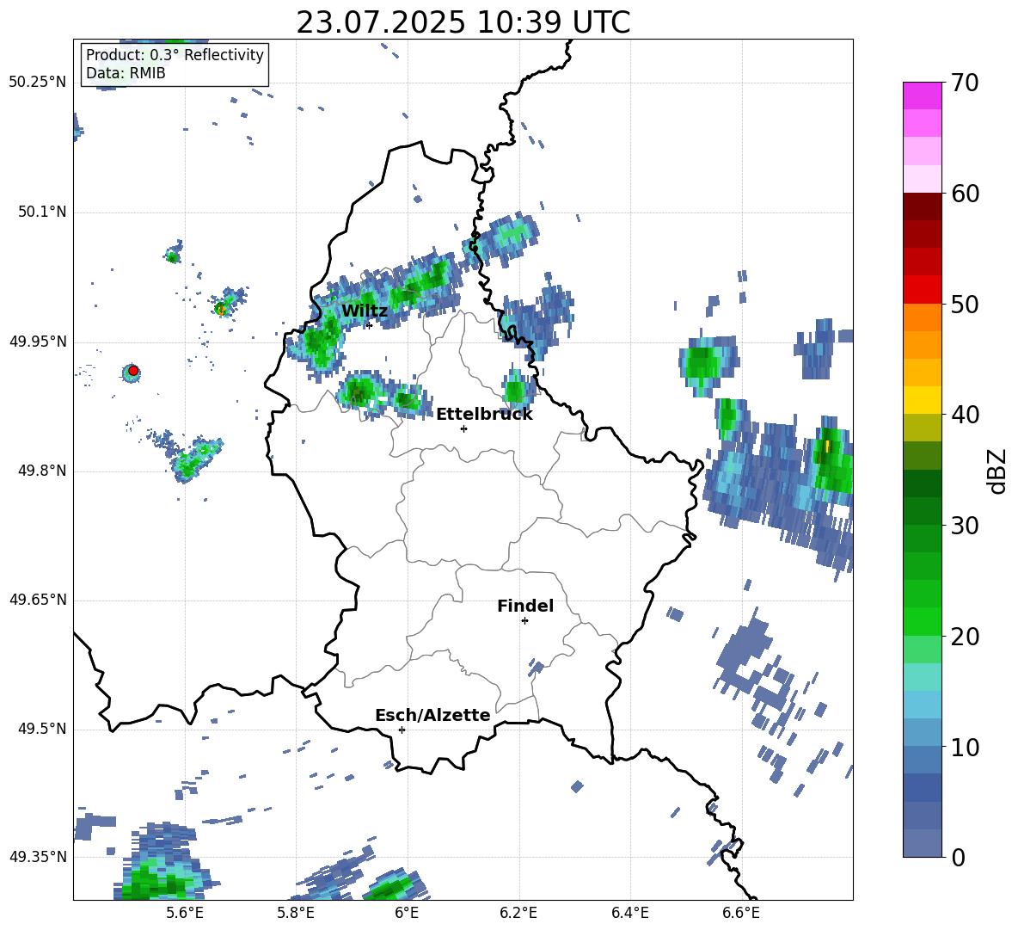The image size is (1018, 930).
Task: Click the 'Product: 0.3° Reflectivity' legend line
Action: [175, 54]
